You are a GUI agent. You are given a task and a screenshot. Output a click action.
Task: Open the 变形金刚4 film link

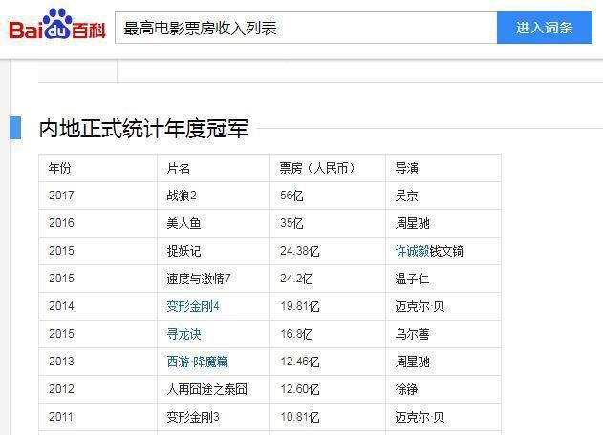(193, 306)
